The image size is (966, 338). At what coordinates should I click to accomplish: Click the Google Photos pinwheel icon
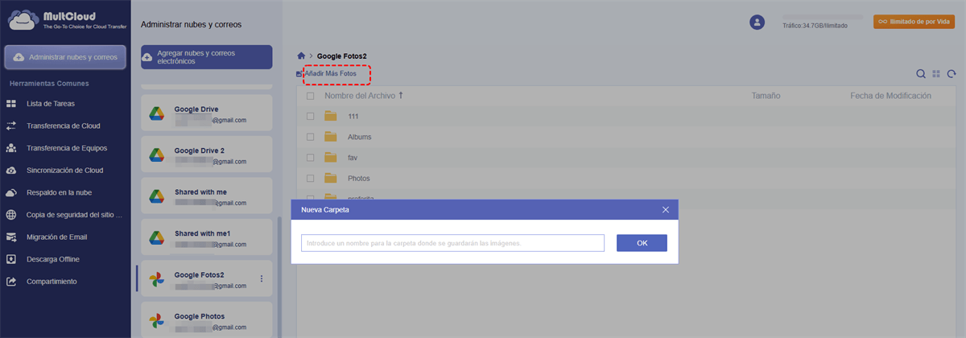click(x=156, y=321)
